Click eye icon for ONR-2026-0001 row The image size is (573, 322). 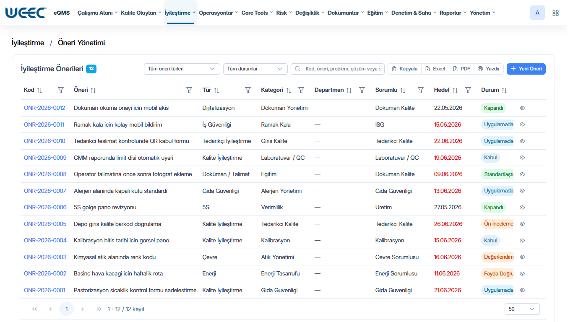point(522,290)
